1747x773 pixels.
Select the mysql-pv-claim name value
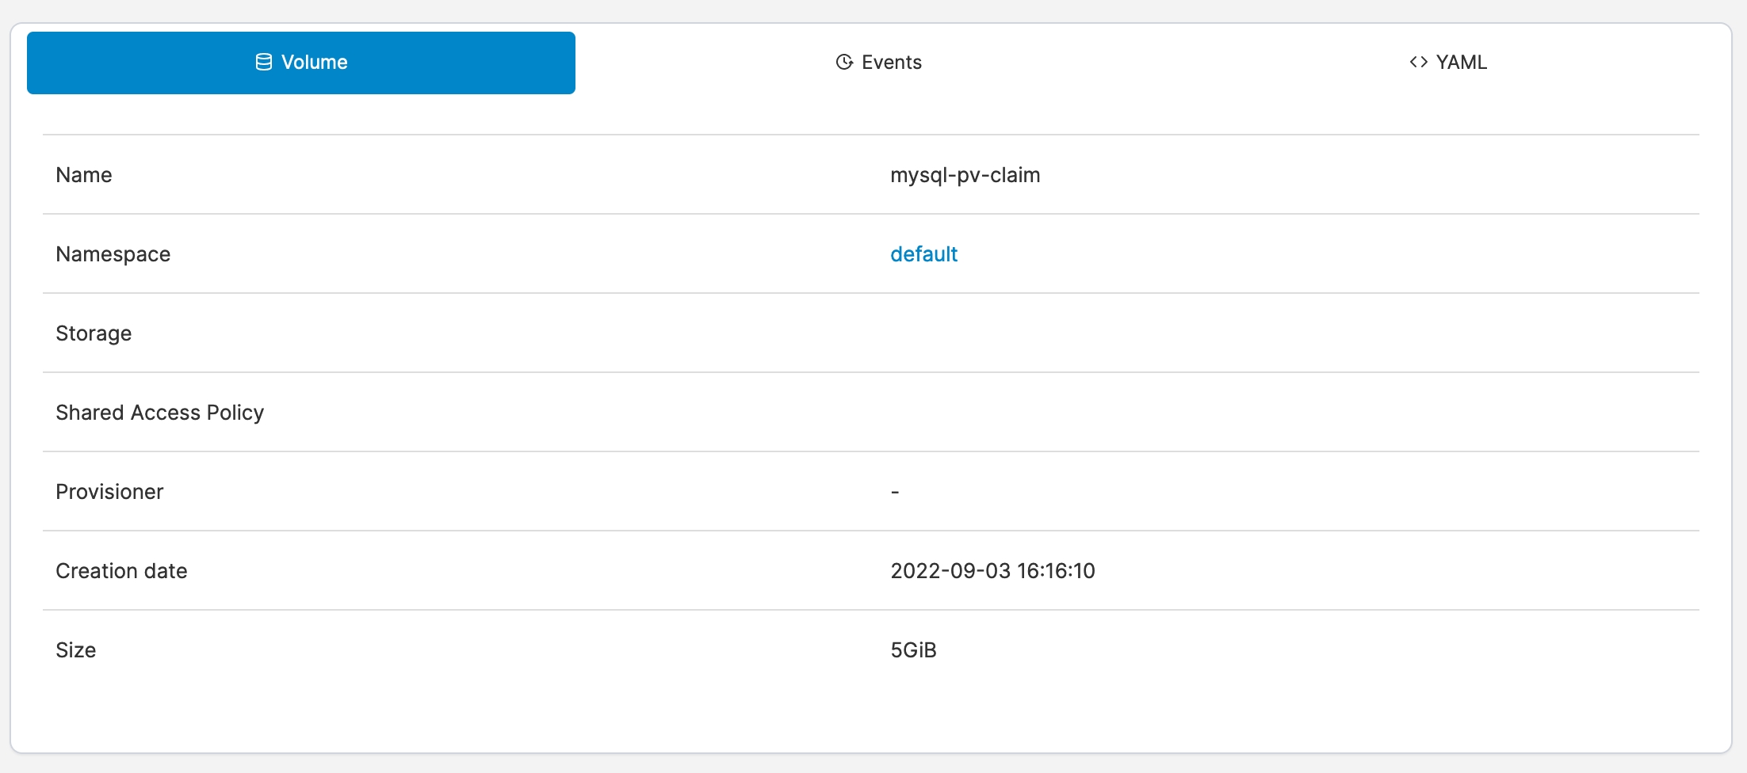(x=965, y=175)
